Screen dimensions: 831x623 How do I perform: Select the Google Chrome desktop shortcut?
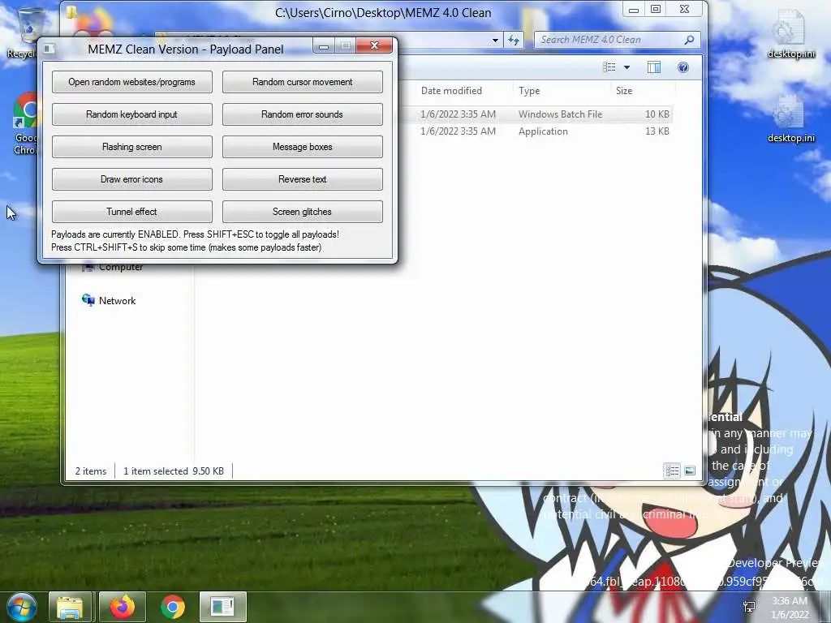pyautogui.click(x=24, y=123)
